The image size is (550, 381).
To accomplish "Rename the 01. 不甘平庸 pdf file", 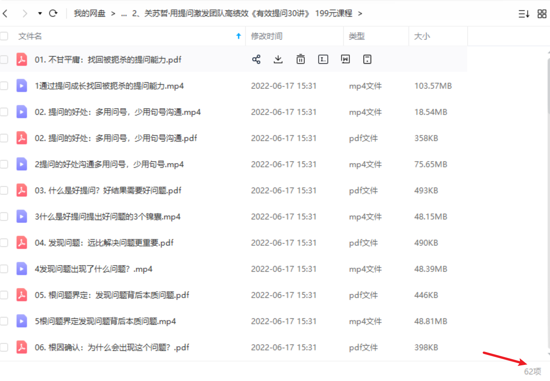I will click(323, 59).
